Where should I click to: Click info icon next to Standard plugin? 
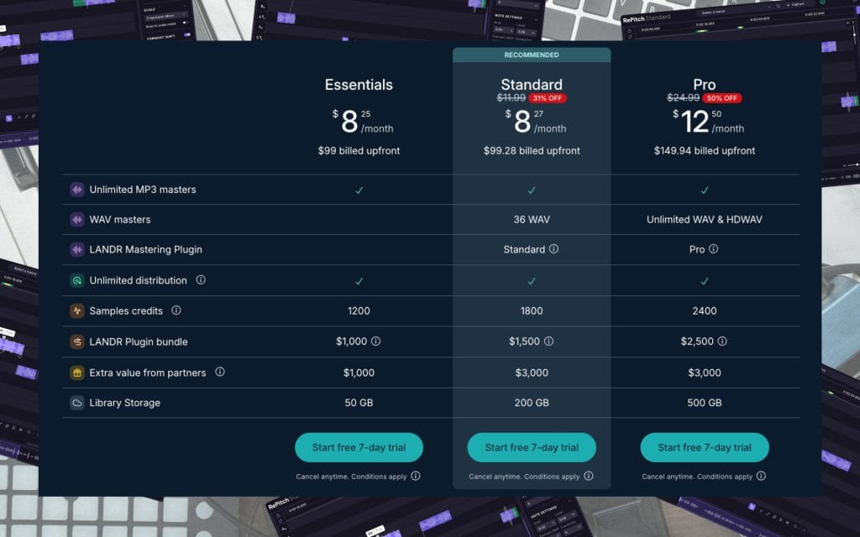pyautogui.click(x=554, y=249)
